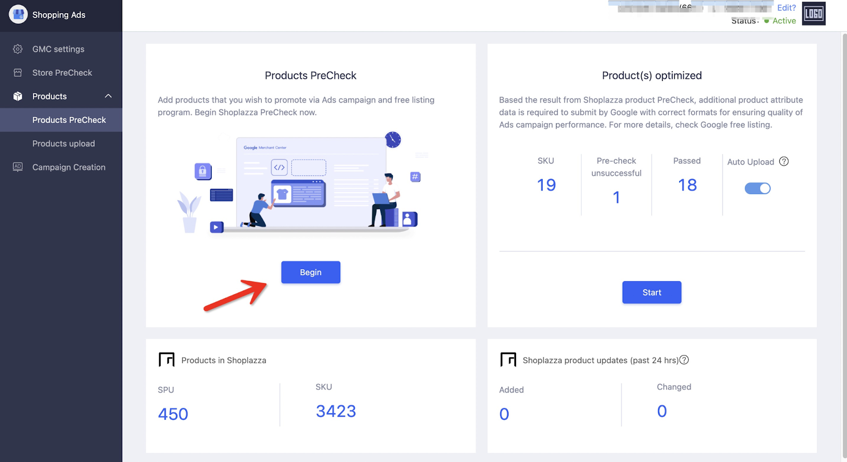Click the Product(s) optimized heading

coord(652,76)
